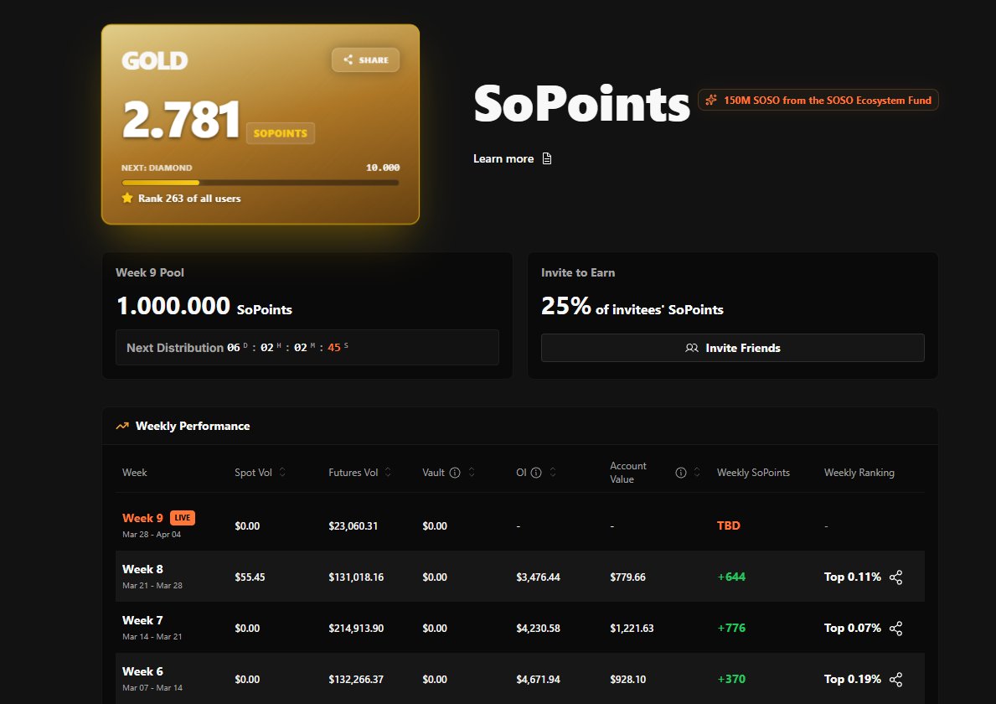Share Week 8 ranking Top 0.11%
This screenshot has width=996, height=704.
895,577
